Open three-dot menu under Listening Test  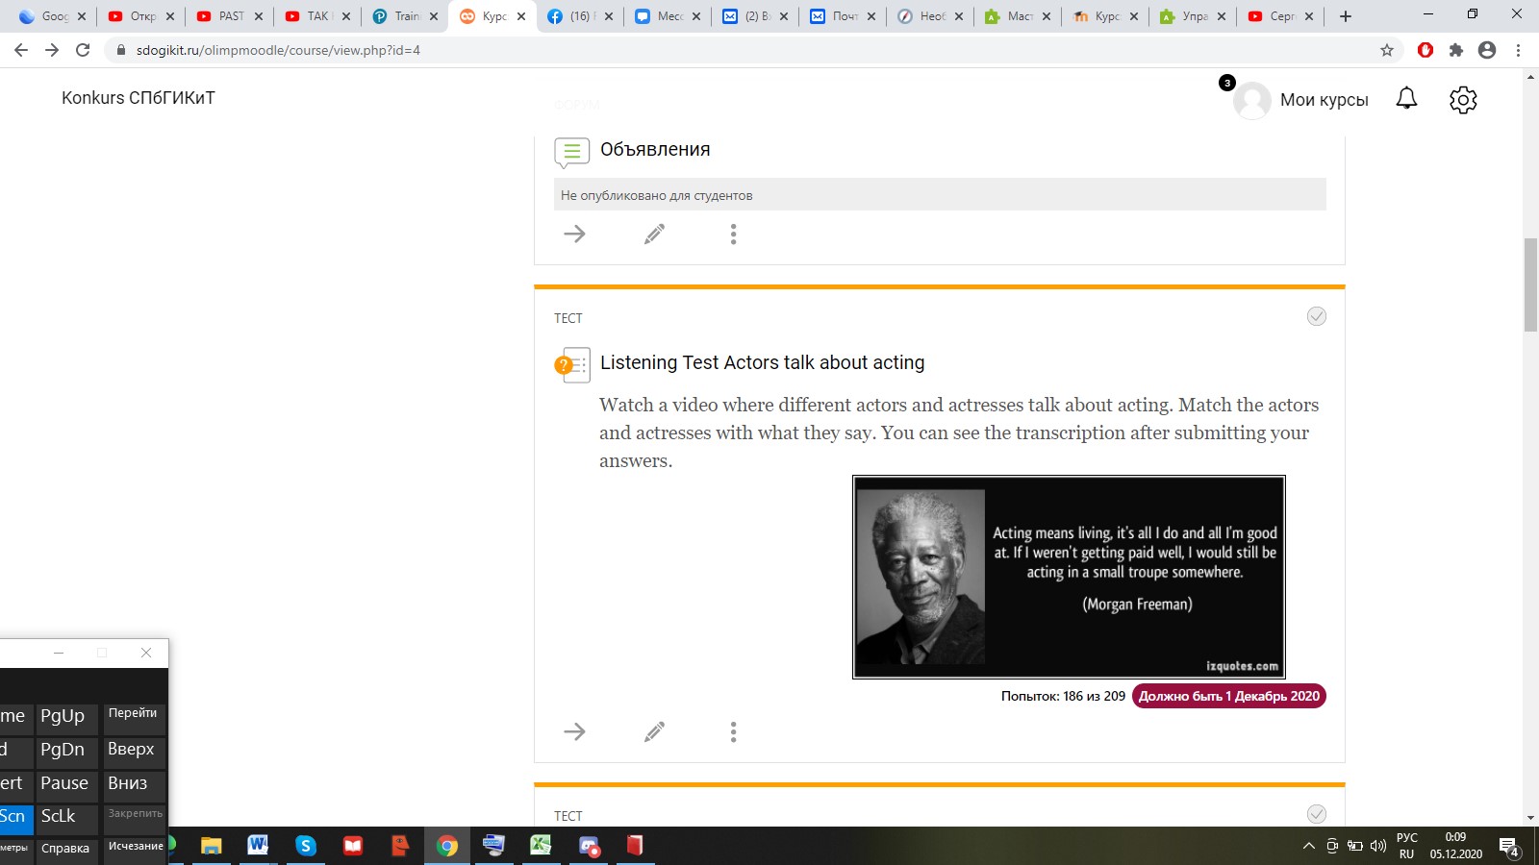733,732
